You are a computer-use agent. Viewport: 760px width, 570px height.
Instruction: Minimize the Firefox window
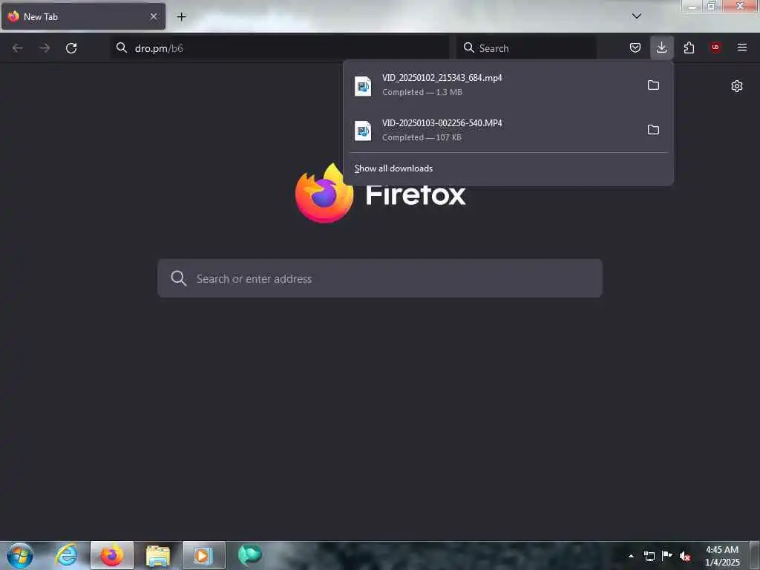[692, 6]
